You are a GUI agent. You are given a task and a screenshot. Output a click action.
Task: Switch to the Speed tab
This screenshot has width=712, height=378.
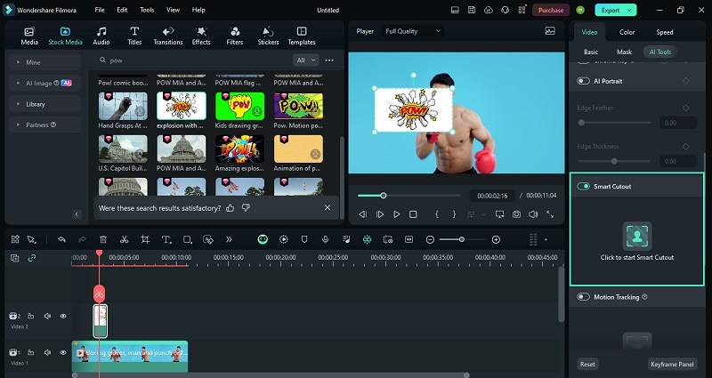pos(664,32)
